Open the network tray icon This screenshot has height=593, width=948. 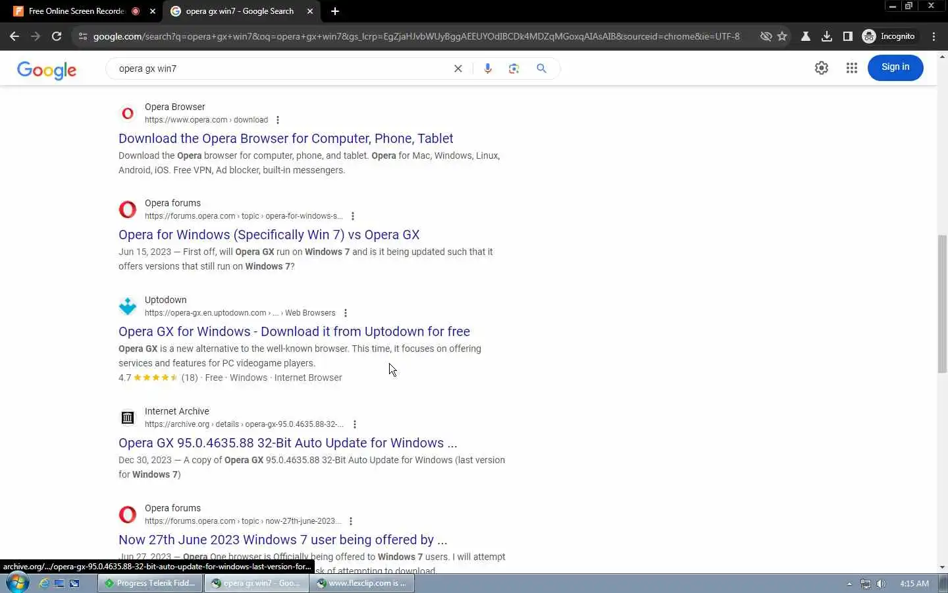(865, 584)
